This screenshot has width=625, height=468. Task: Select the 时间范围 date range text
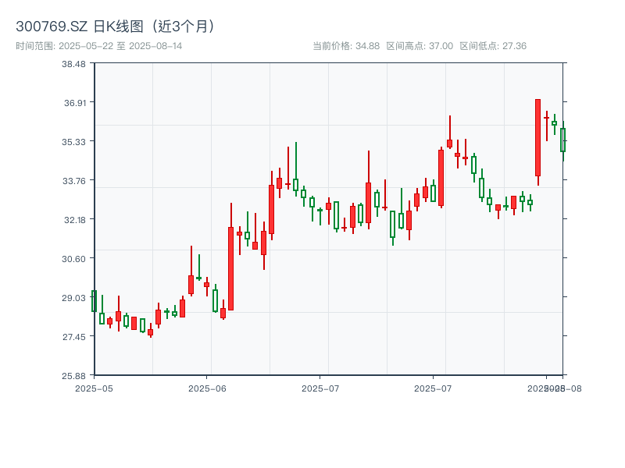99,46
